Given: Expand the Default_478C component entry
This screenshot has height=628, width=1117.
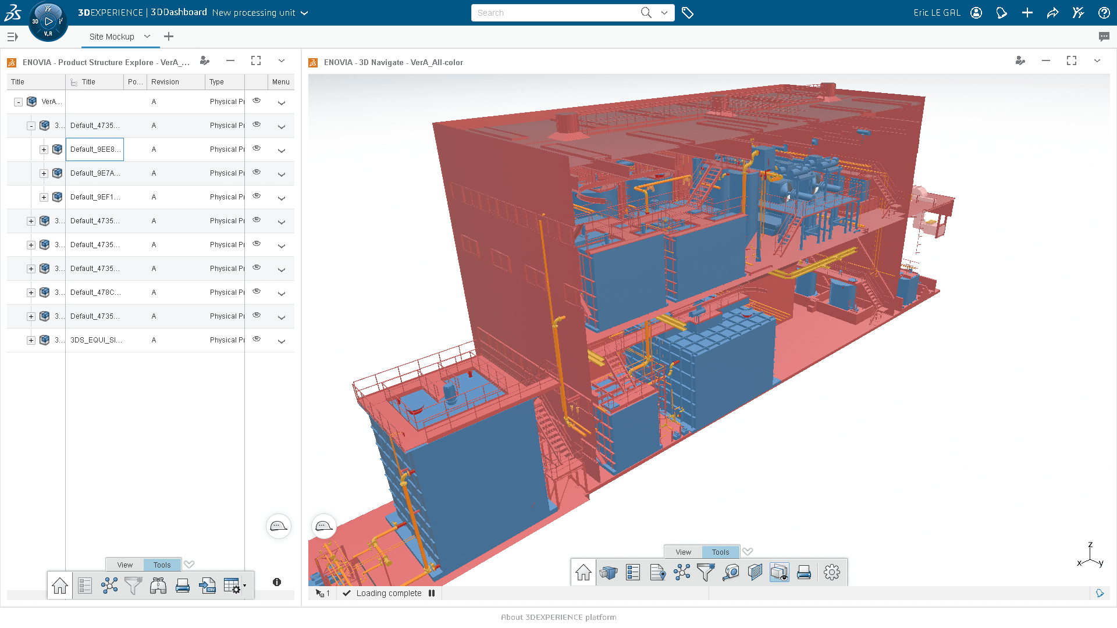Looking at the screenshot, I should (31, 291).
